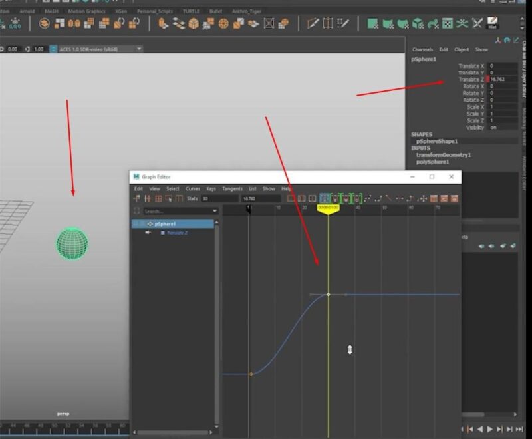532x439 pixels.
Task: Open the search filter dropdown in the Graph Editor
Action: [215, 210]
